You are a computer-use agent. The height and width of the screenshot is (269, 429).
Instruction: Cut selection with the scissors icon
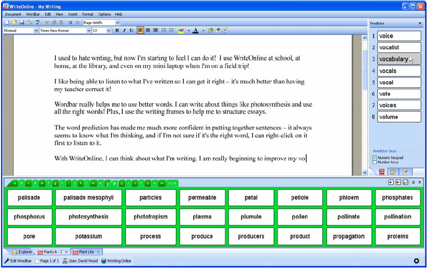click(x=47, y=23)
